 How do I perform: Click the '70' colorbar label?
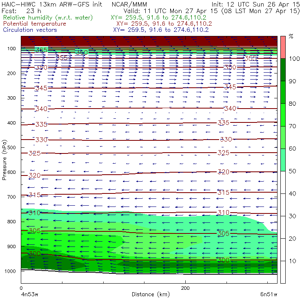pos(292,126)
